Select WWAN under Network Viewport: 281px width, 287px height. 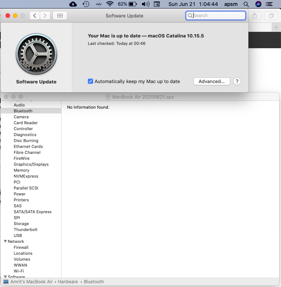click(x=20, y=265)
